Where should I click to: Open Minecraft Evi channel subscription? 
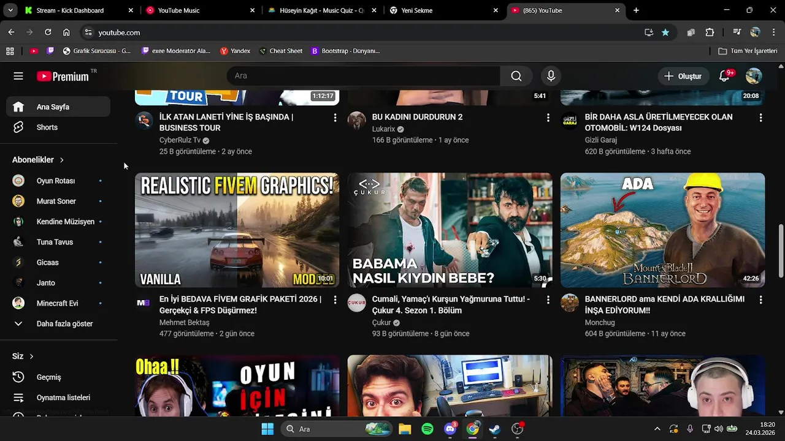[x=58, y=303]
